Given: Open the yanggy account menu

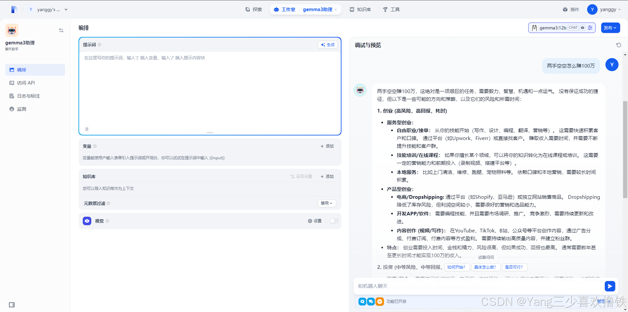Looking at the screenshot, I should coord(604,9).
